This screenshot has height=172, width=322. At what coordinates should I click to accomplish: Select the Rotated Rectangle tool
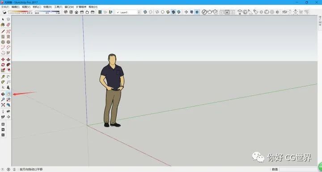[x=8, y=37]
